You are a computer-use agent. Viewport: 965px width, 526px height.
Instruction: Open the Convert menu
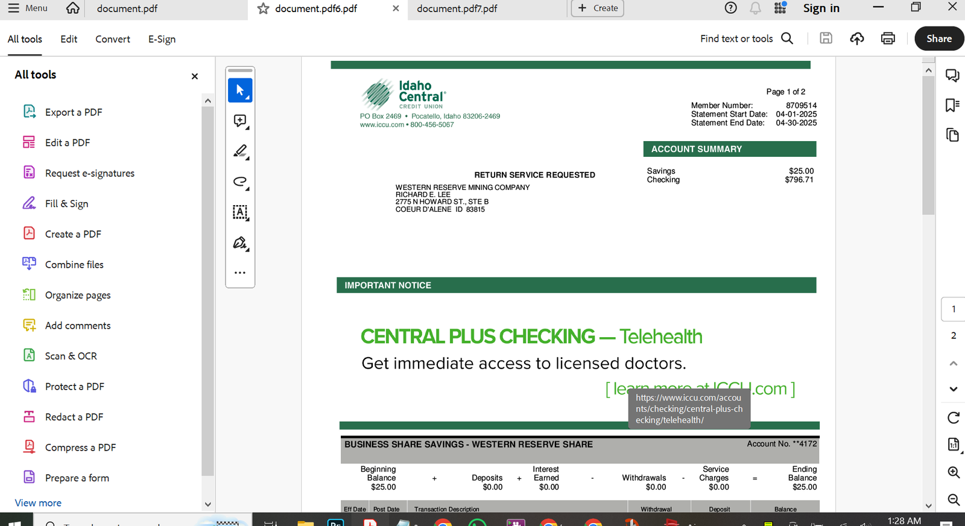coord(113,39)
